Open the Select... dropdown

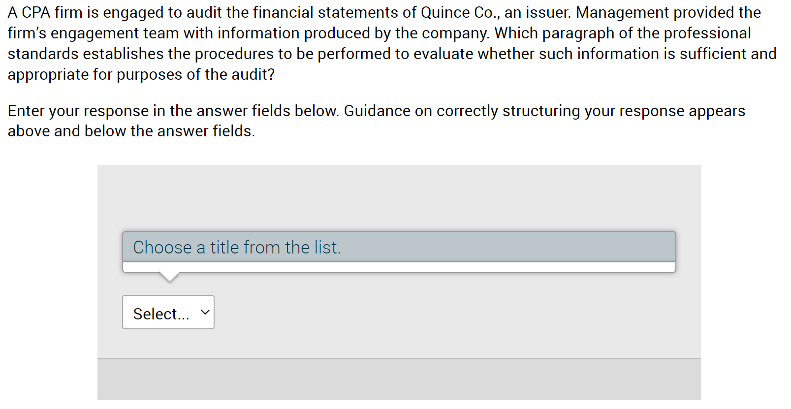168,312
